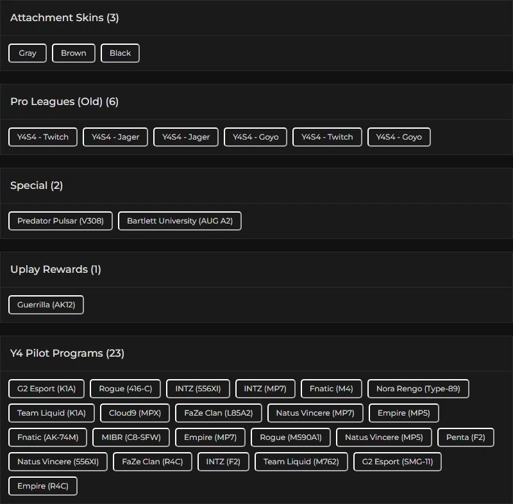
Task: Choose INTZ (MP7) skin
Action: point(265,389)
